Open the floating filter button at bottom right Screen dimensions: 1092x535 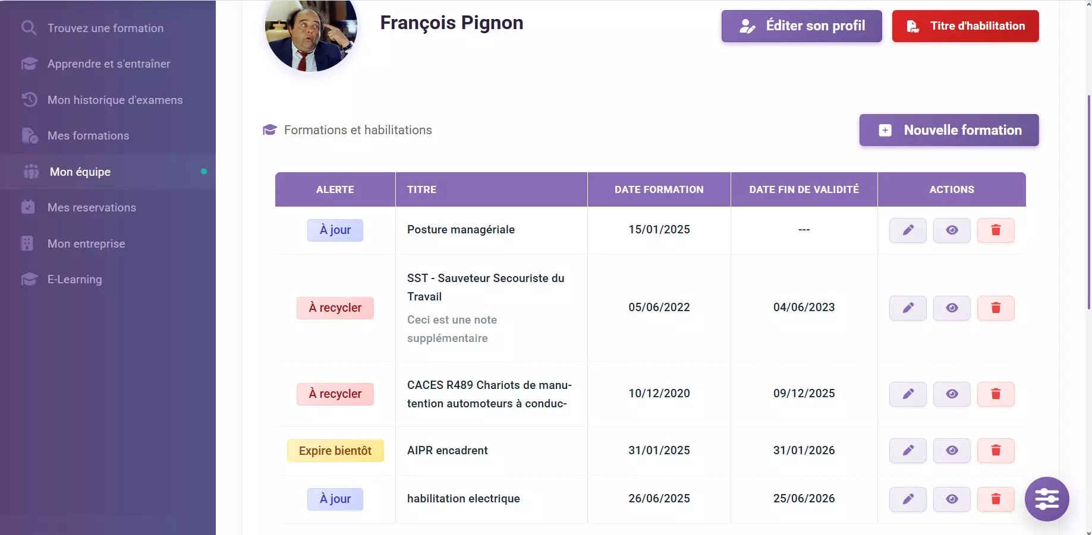1047,499
